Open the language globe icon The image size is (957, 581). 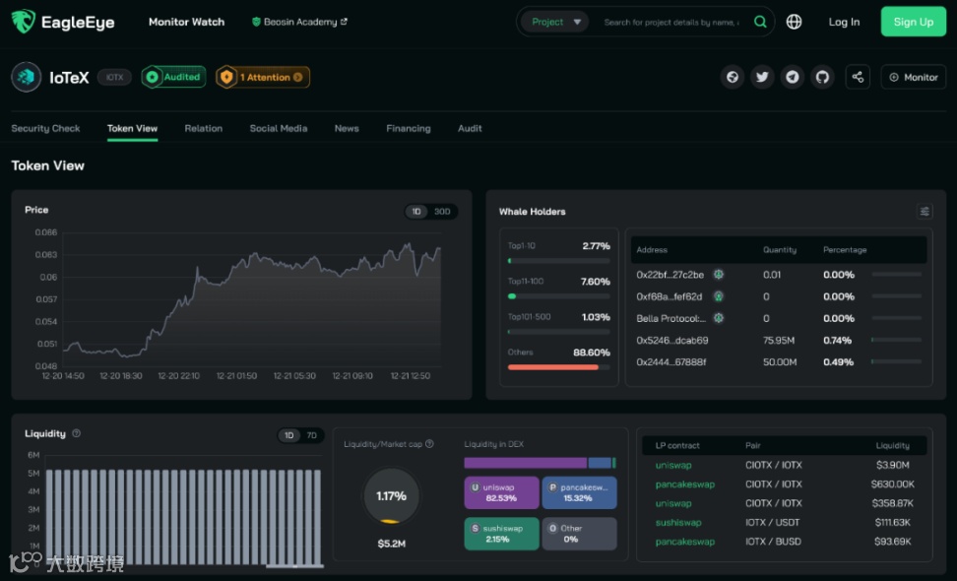pos(794,22)
